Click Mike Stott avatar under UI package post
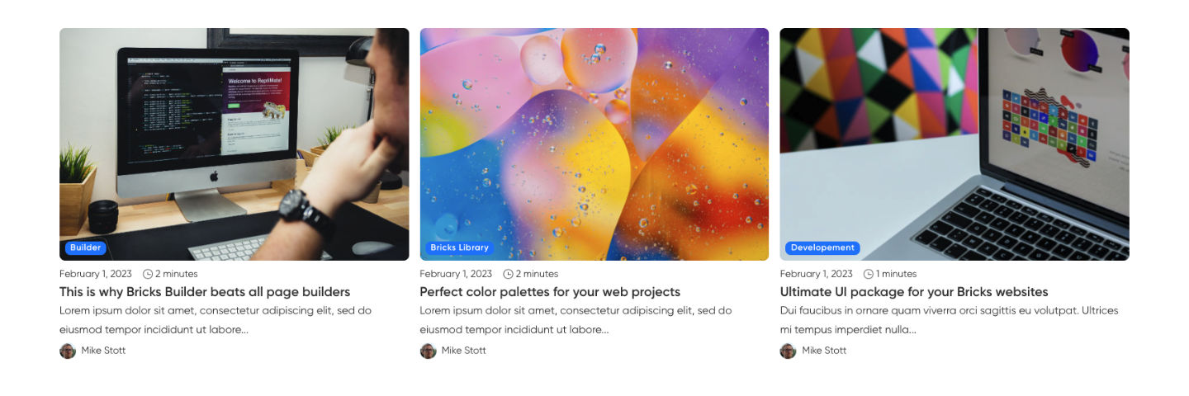This screenshot has width=1189, height=396. [788, 351]
